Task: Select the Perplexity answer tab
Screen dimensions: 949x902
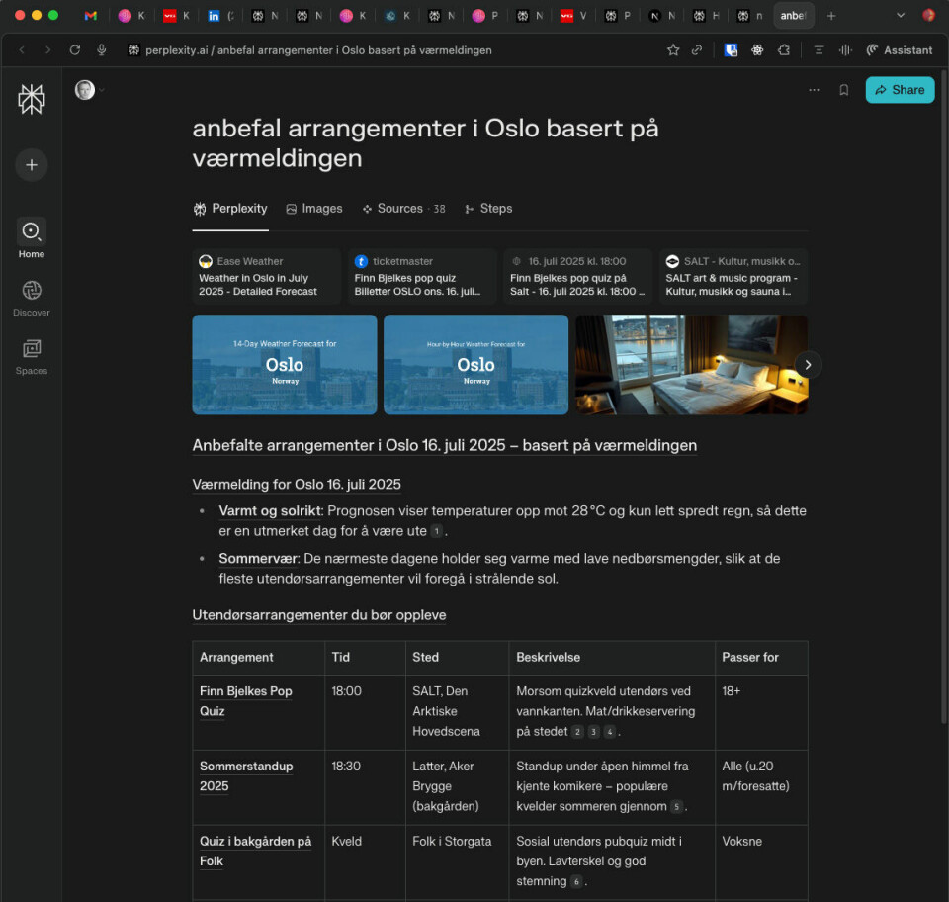Action: (x=230, y=209)
